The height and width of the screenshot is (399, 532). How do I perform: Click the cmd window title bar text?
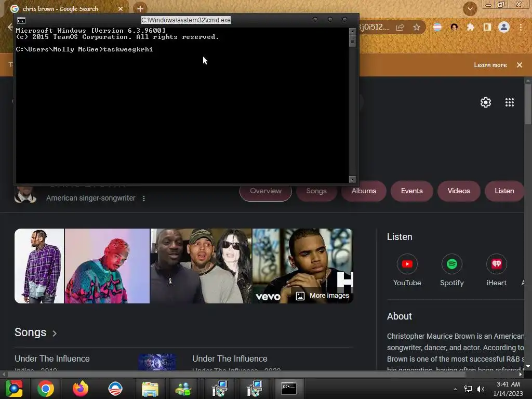click(x=186, y=20)
